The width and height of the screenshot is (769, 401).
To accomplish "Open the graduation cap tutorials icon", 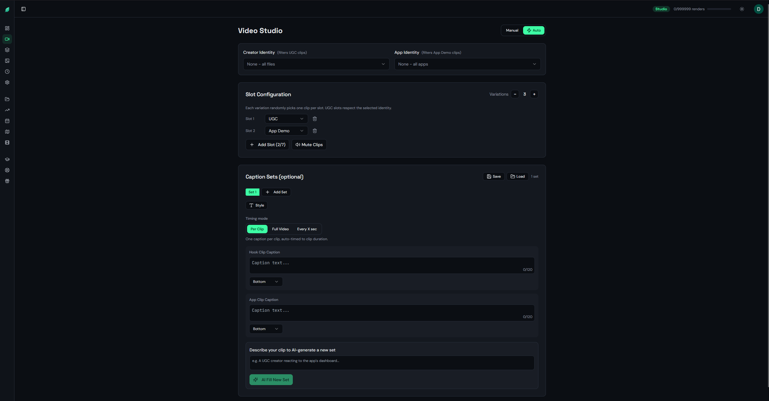I will click(x=7, y=159).
